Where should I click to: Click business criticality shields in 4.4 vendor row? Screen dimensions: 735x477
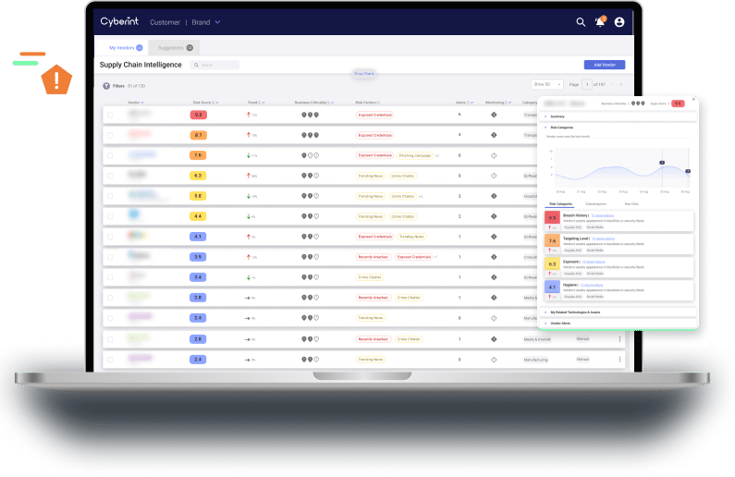pos(310,216)
